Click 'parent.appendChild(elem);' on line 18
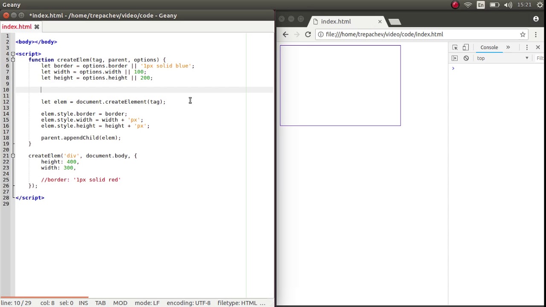Image resolution: width=546 pixels, height=307 pixels. pyautogui.click(x=81, y=138)
